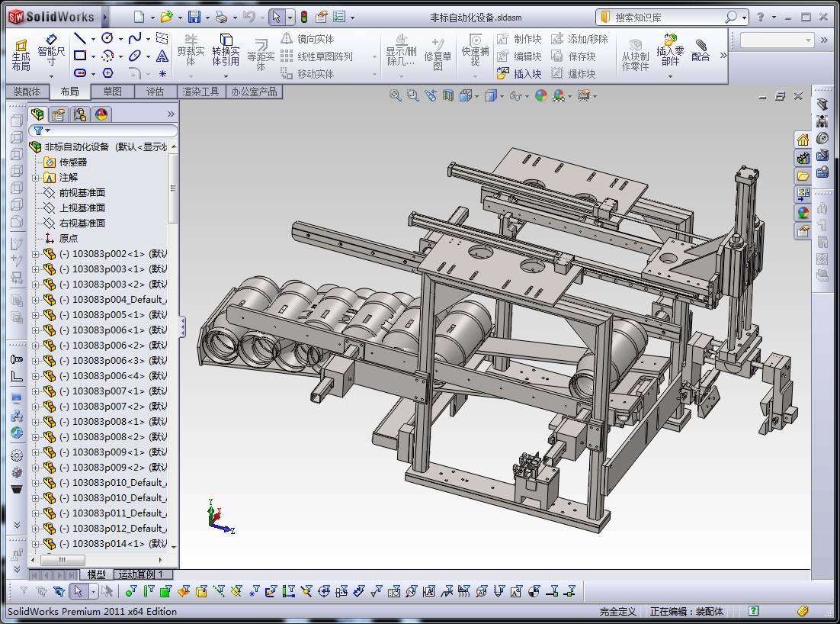
Task: Pick the Line sketch tool
Action: pos(80,38)
